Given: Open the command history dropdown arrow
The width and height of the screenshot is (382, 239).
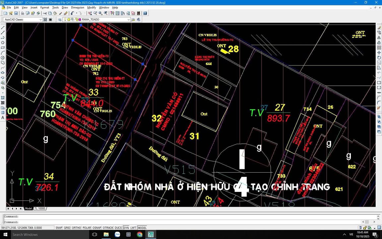Looking at the screenshot, I should (378, 219).
